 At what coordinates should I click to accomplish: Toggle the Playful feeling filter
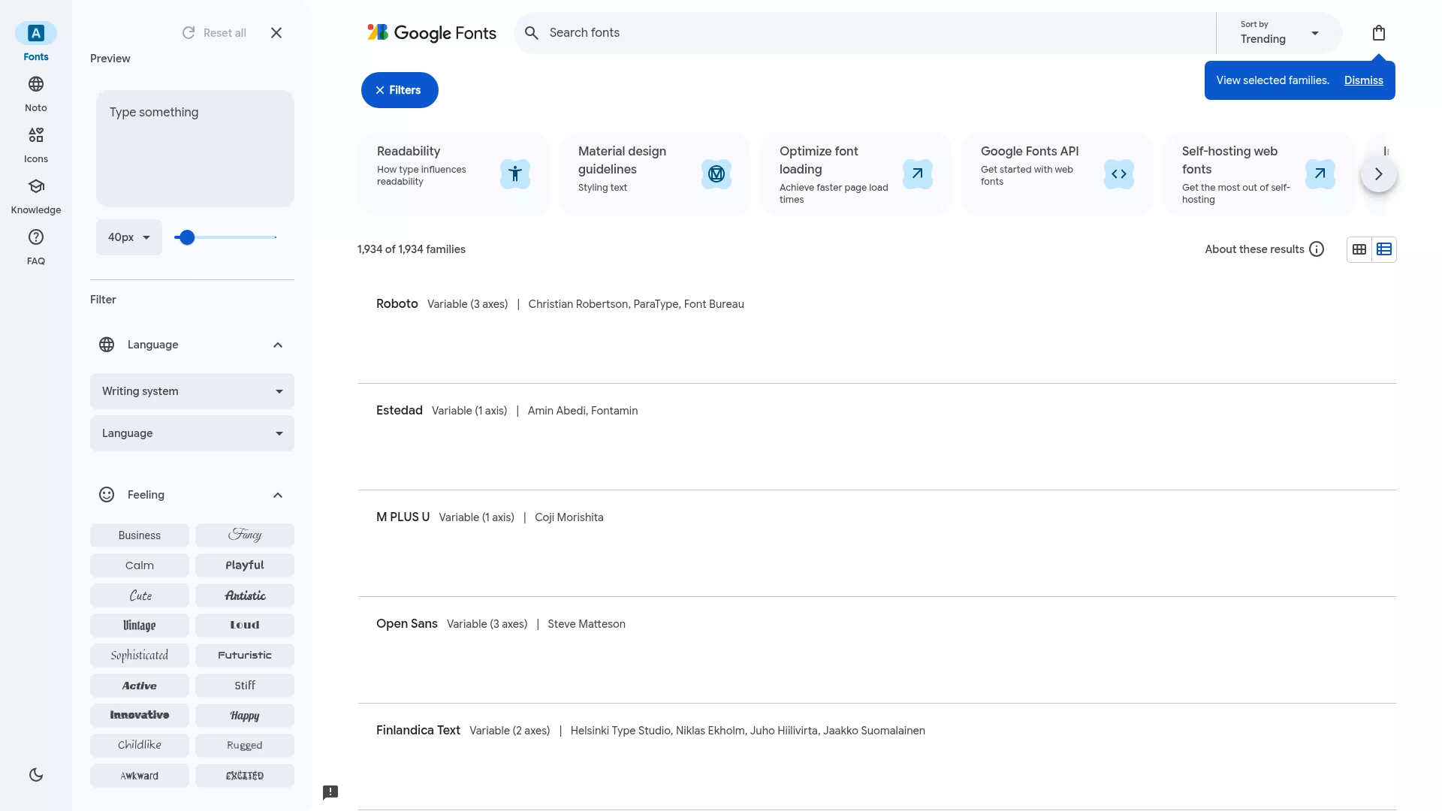point(245,565)
